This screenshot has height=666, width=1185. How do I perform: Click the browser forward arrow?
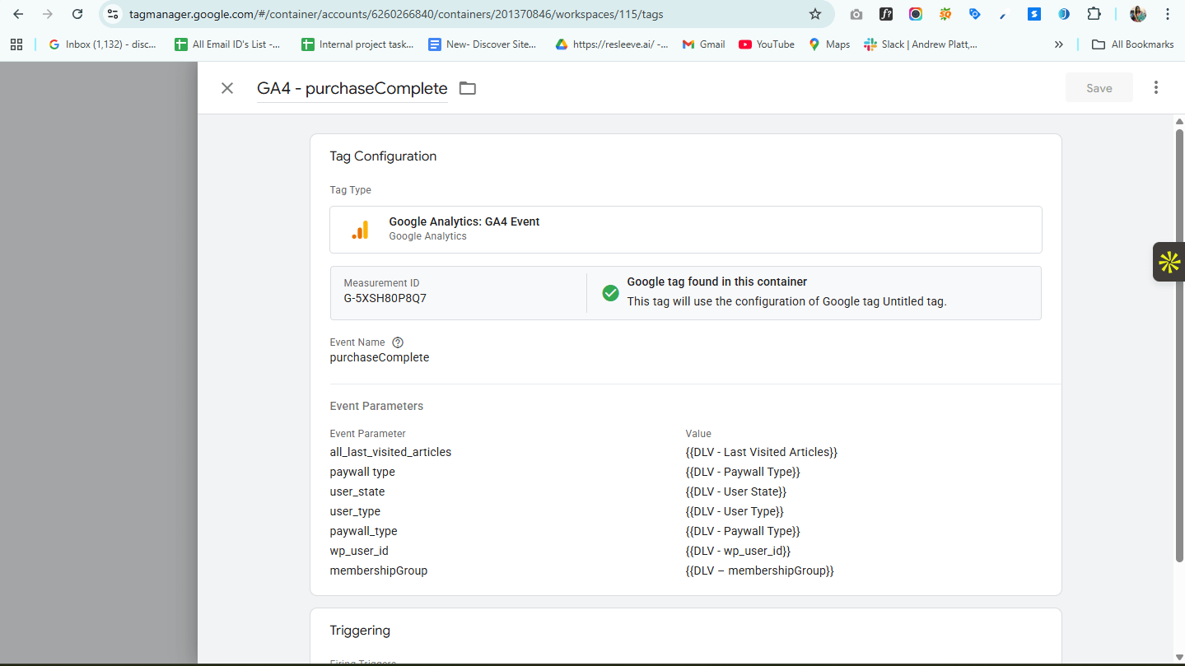point(48,14)
